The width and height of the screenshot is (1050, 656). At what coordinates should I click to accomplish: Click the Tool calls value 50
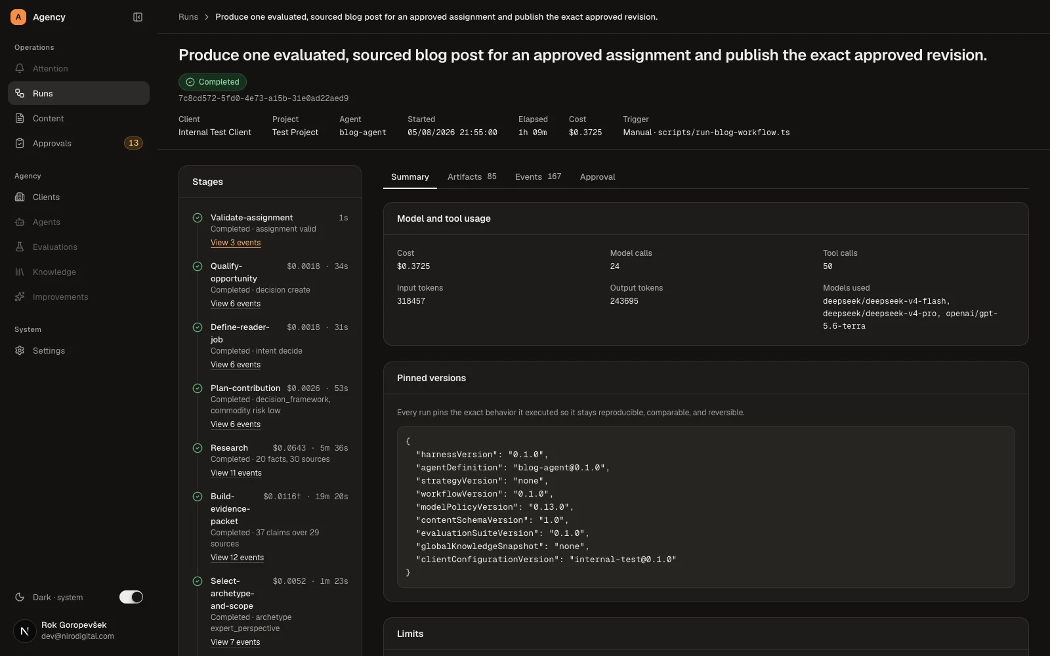tap(828, 266)
